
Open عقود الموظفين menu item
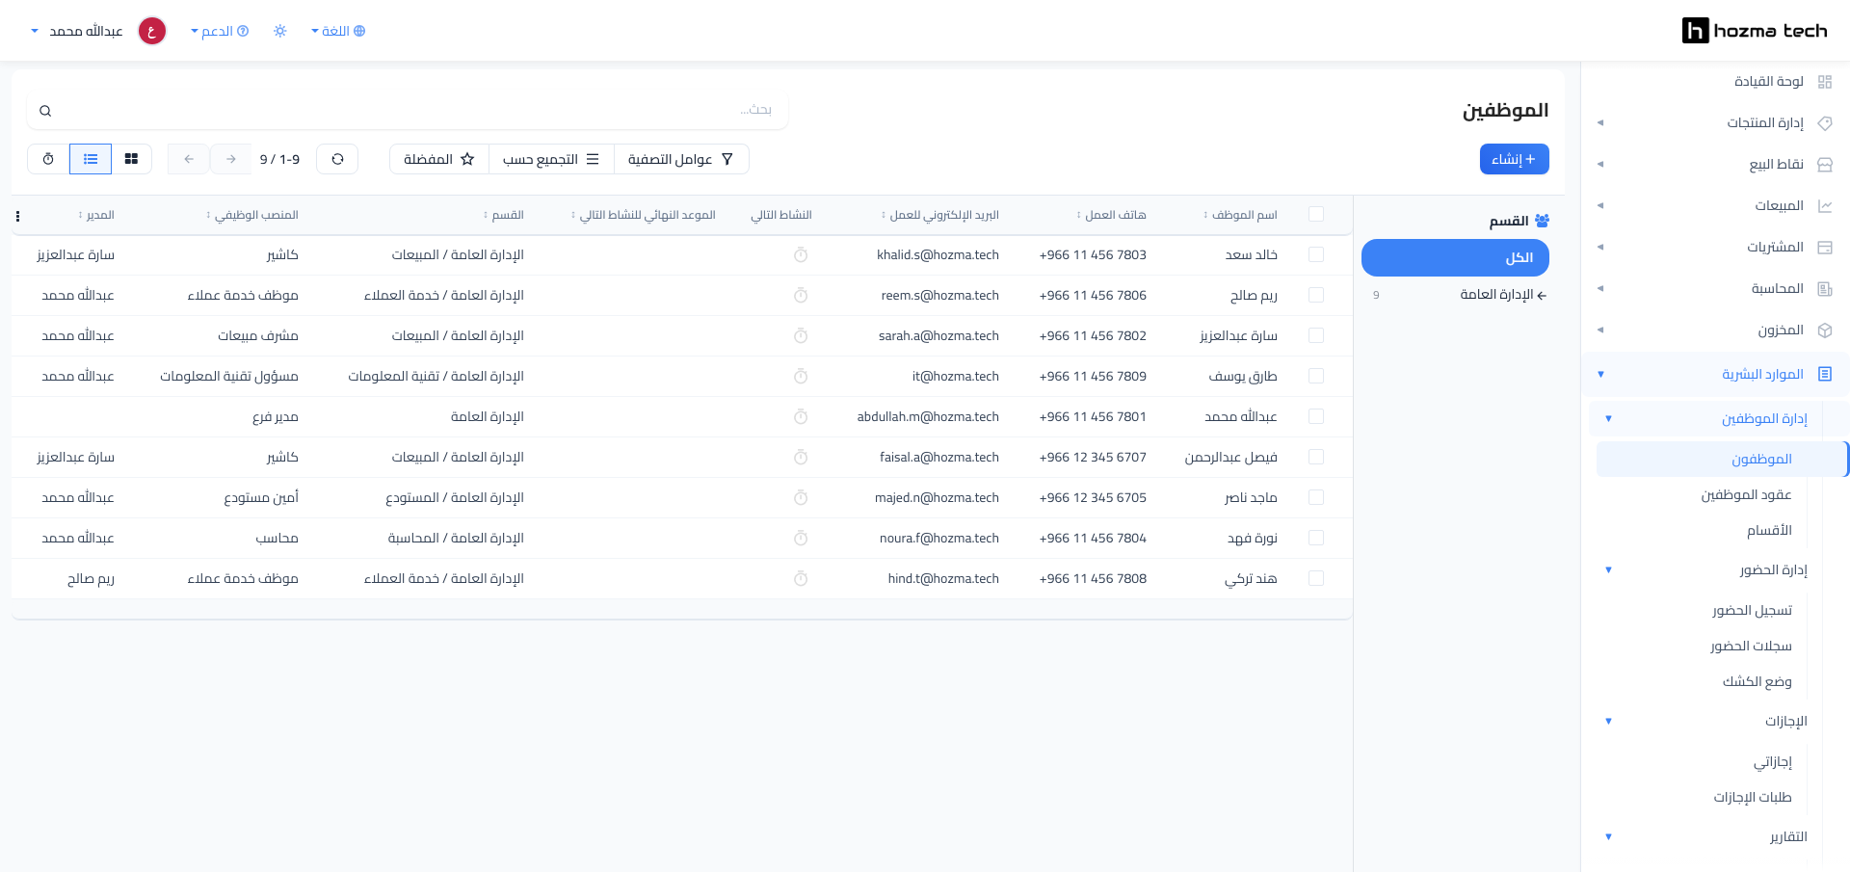pyautogui.click(x=1746, y=495)
